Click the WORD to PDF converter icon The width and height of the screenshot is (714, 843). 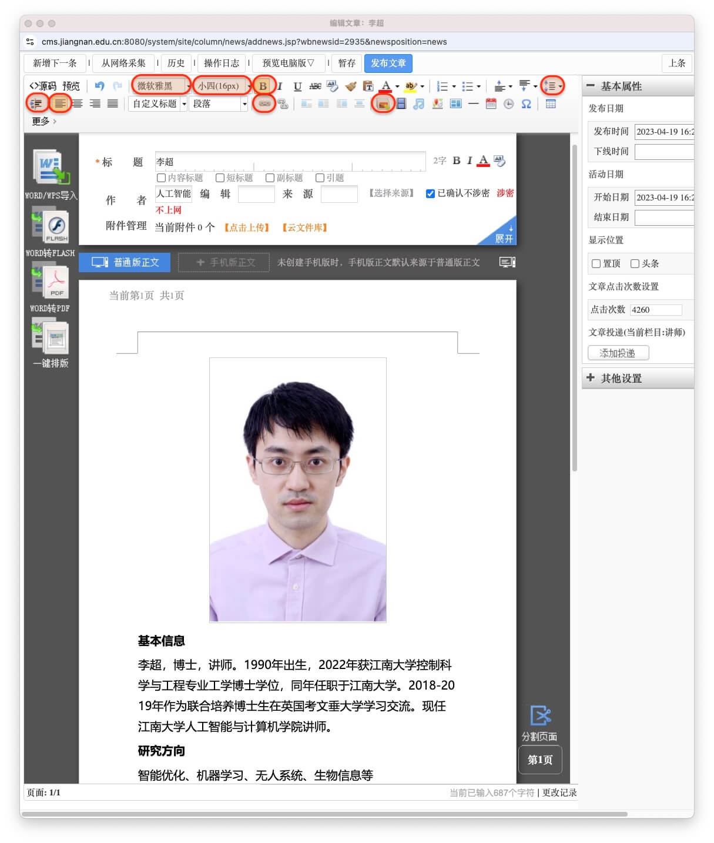[x=51, y=283]
